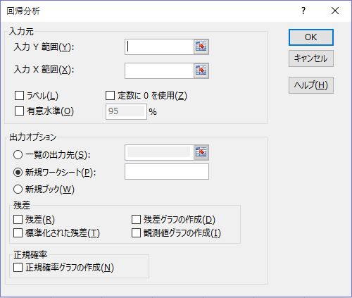This screenshot has height=298, width=352.
Task: Check the 残差(R) option
Action: click(x=18, y=220)
